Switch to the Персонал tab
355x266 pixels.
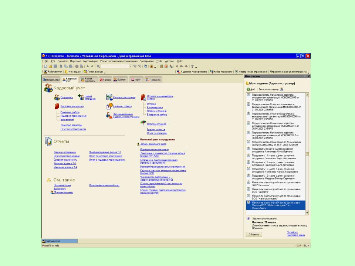click(153, 80)
